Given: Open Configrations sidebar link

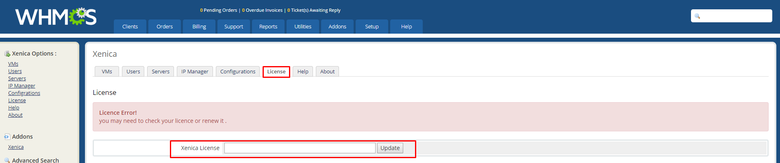Looking at the screenshot, I should [24, 93].
